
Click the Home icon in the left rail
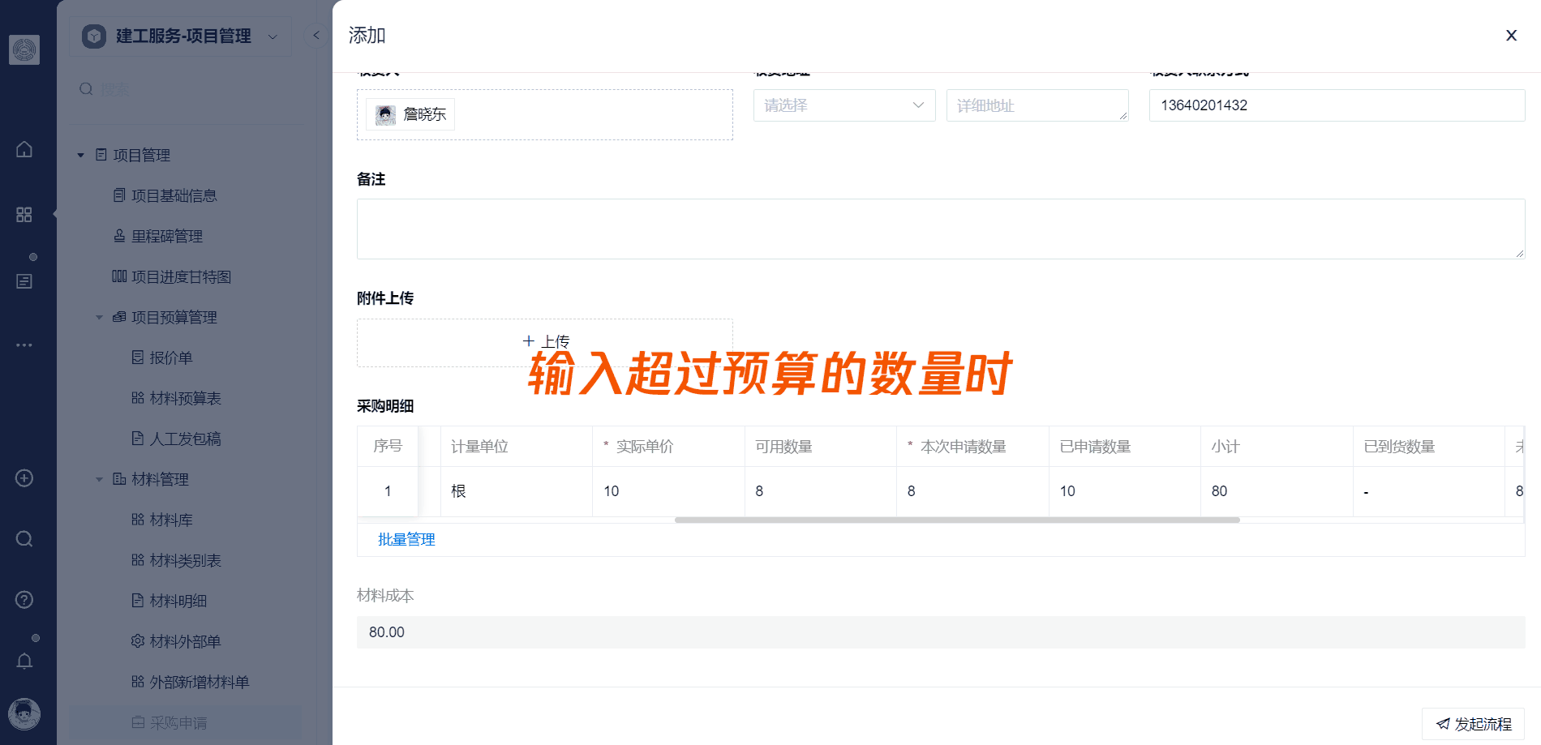tap(24, 149)
